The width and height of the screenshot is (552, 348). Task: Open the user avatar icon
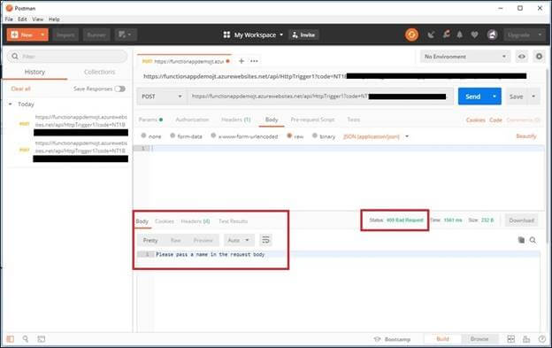(492, 35)
